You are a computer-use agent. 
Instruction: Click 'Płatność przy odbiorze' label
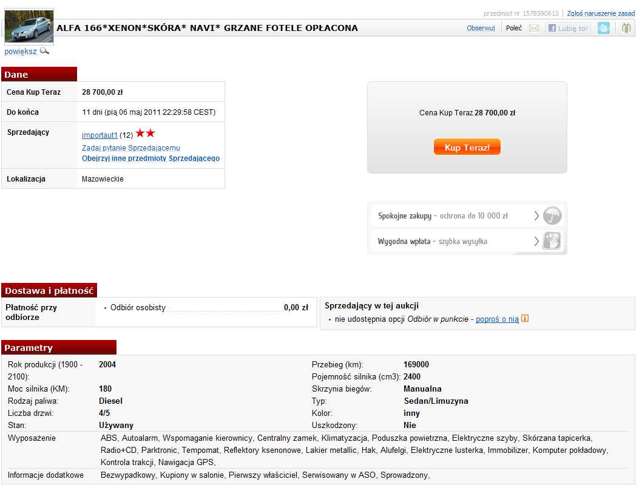[31, 312]
